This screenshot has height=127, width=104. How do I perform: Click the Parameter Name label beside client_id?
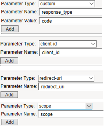(19, 52)
